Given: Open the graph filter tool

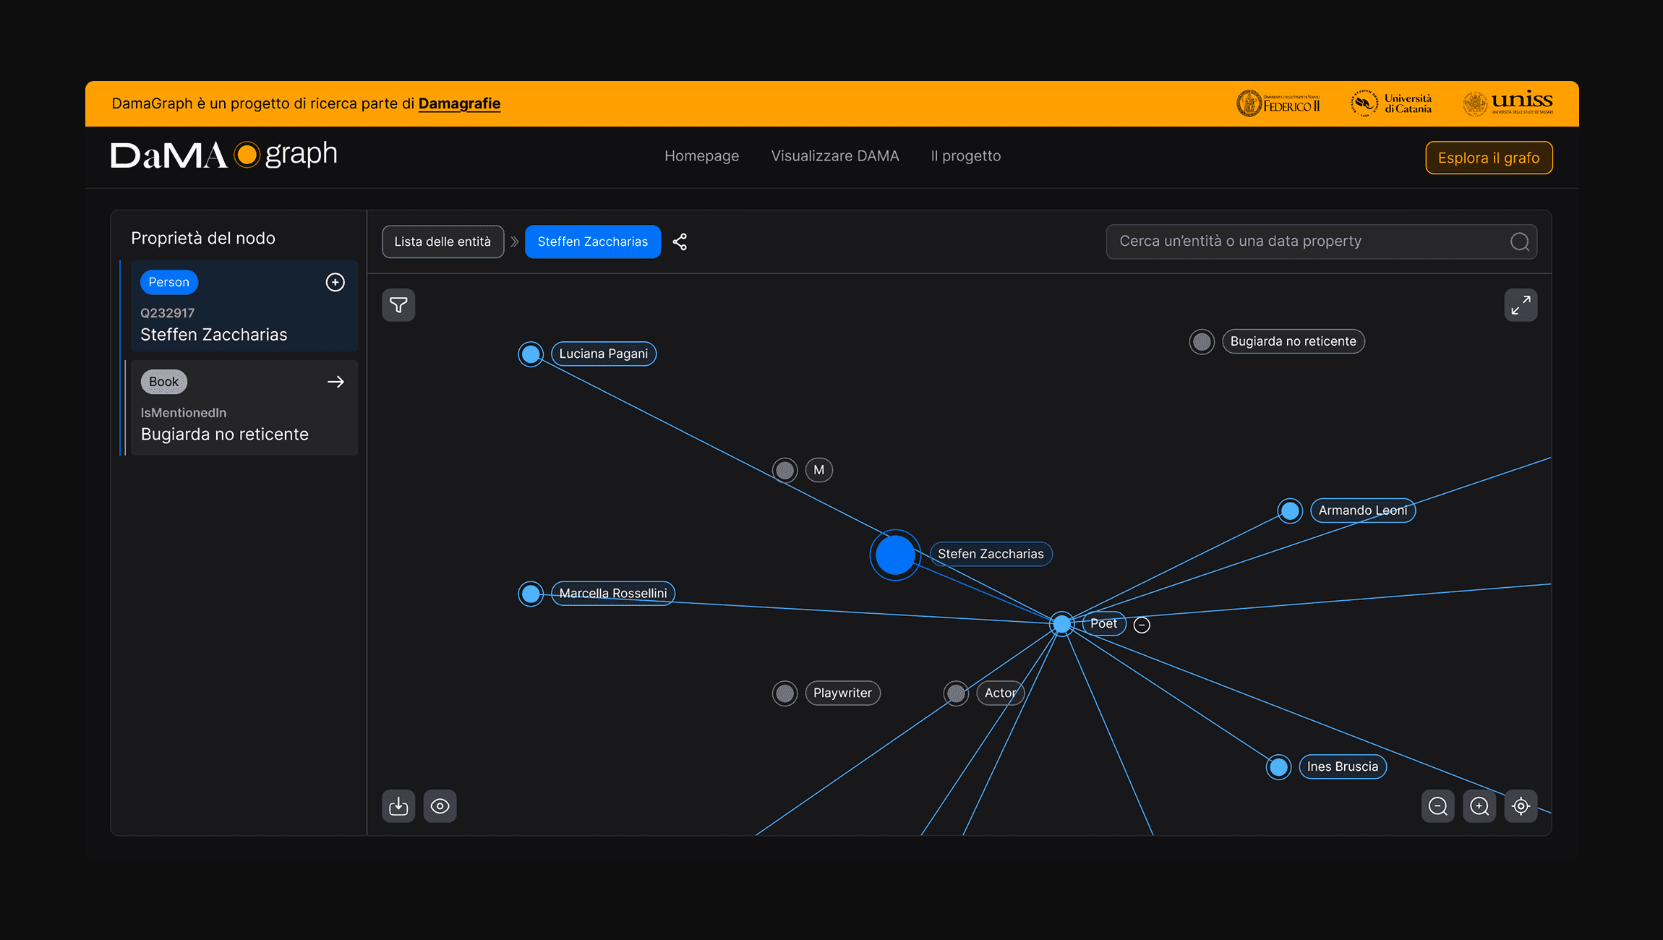Looking at the screenshot, I should tap(398, 305).
